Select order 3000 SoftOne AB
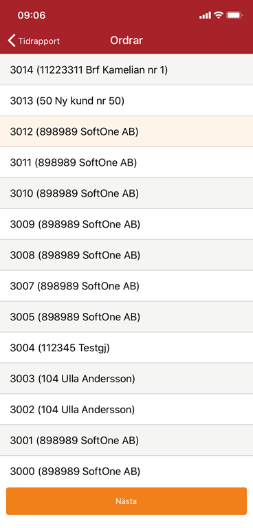The image size is (253, 528). pos(126,472)
